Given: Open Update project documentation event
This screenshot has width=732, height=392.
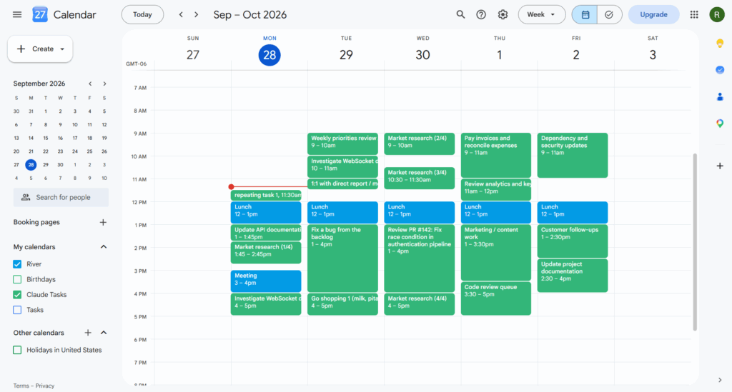Looking at the screenshot, I should click(573, 276).
